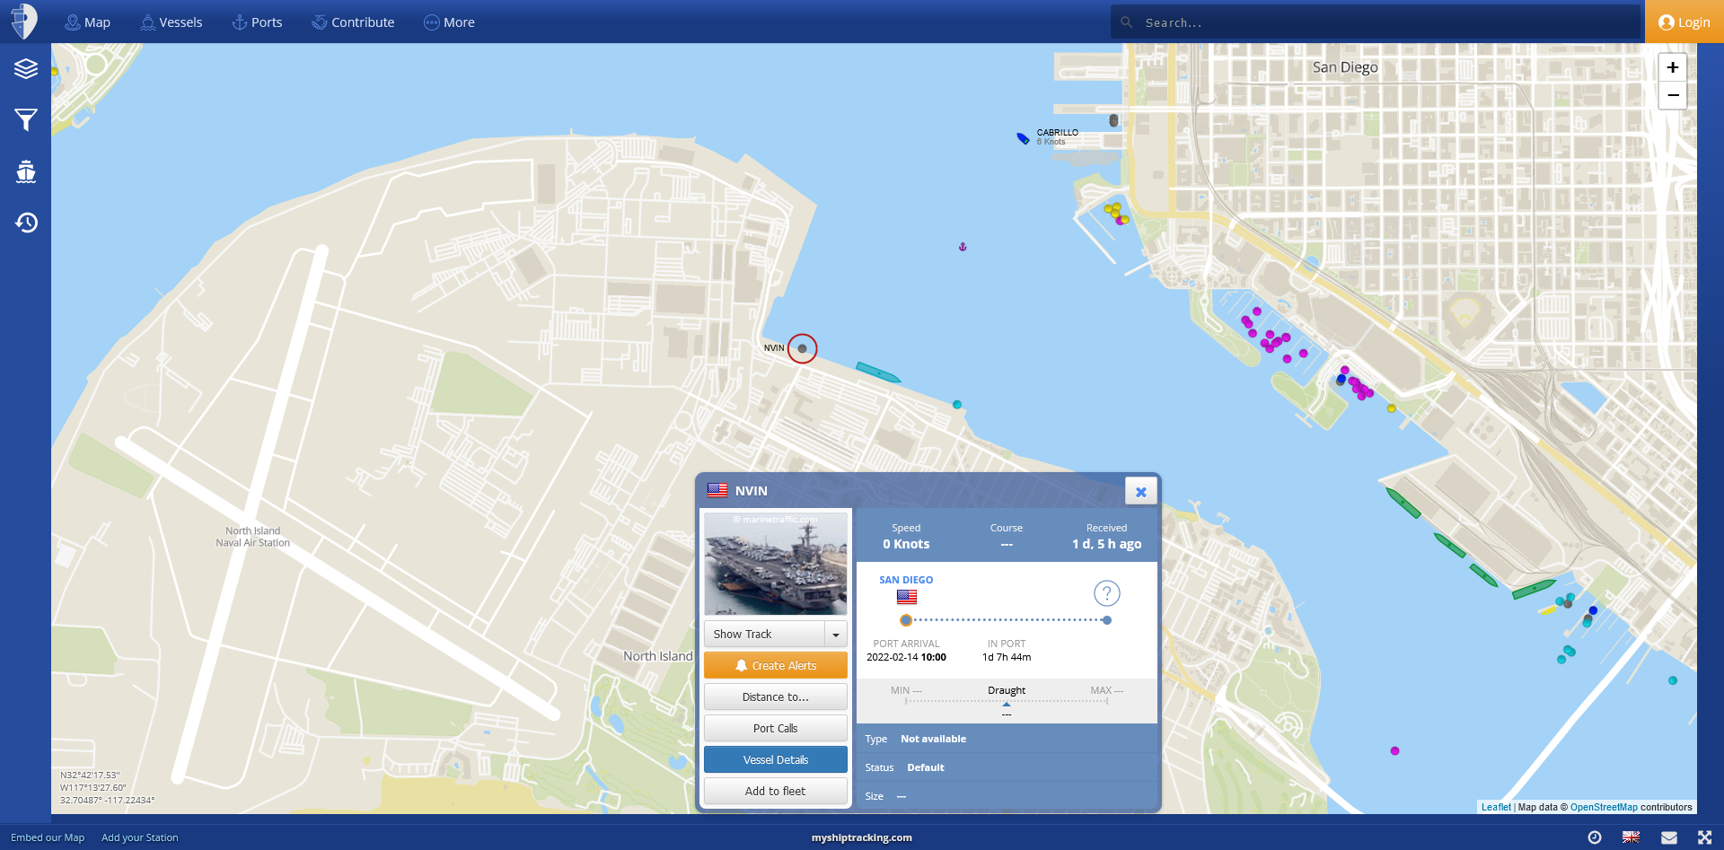Zoom out the map with minus button
This screenshot has width=1724, height=850.
point(1672,95)
